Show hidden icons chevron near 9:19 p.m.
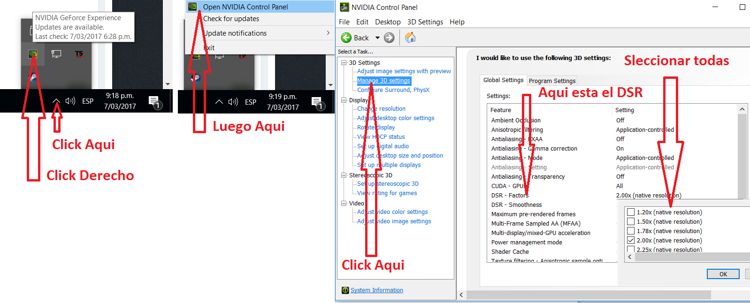The height and width of the screenshot is (303, 750). click(x=219, y=102)
